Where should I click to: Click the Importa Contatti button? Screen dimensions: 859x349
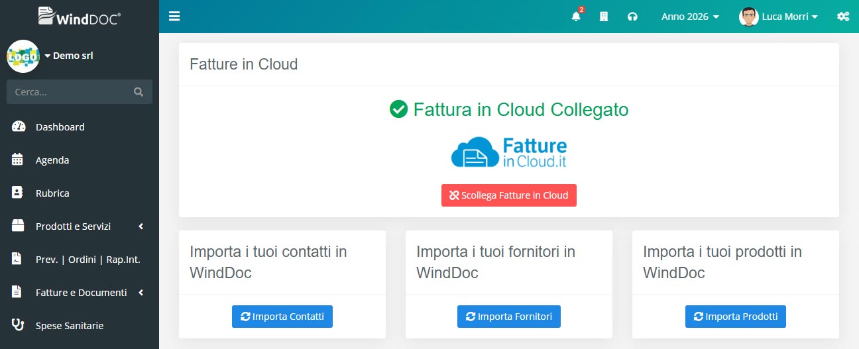(x=282, y=317)
